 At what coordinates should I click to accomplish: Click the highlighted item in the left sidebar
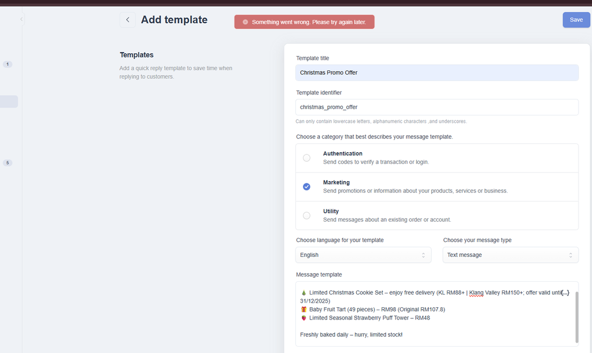[9, 102]
